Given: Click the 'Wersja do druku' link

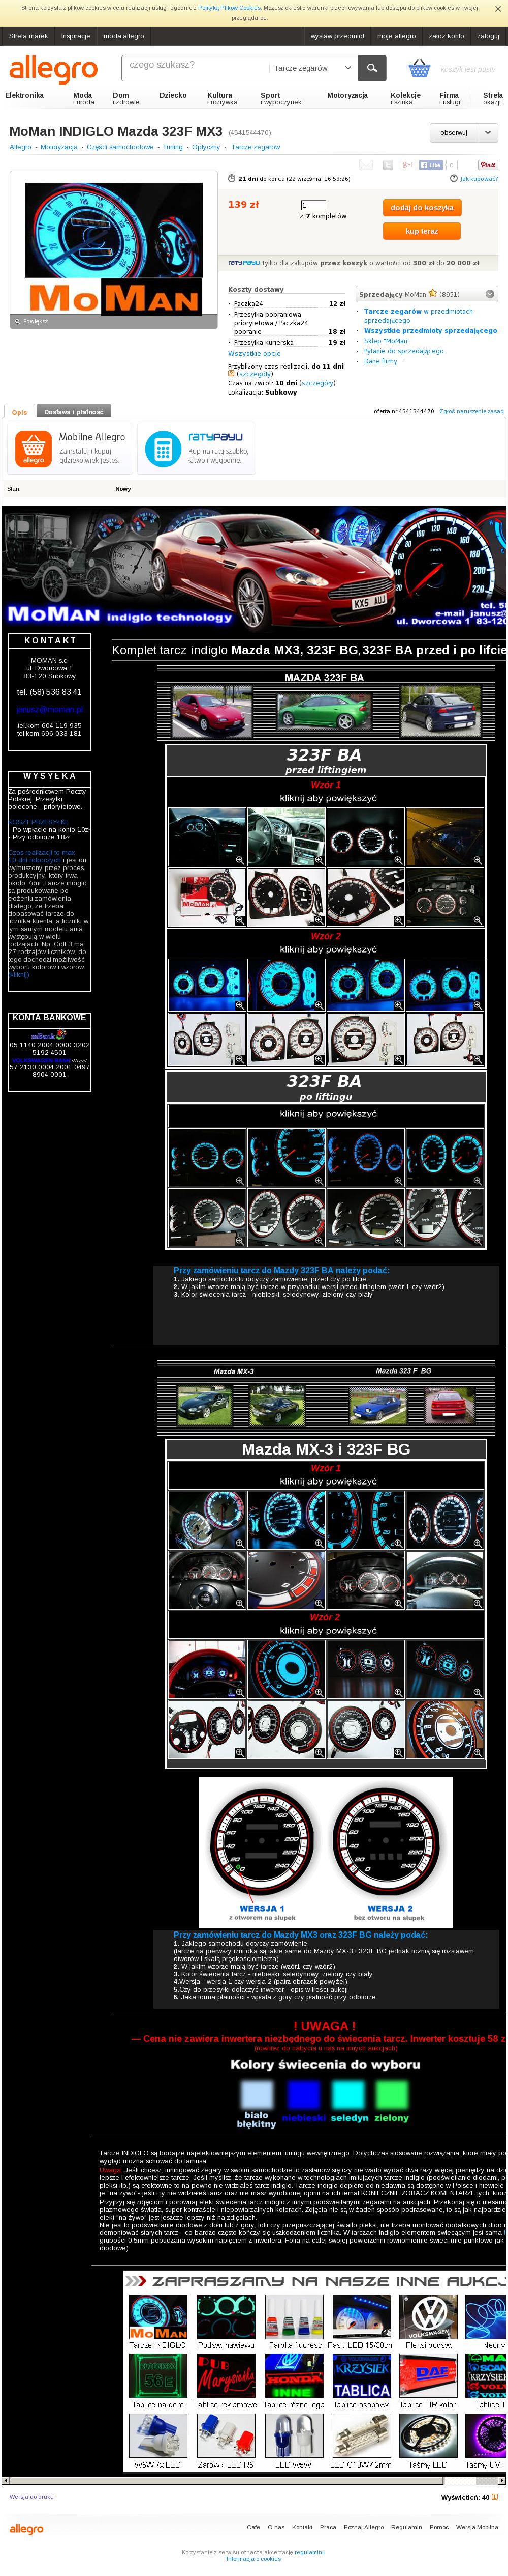Looking at the screenshot, I should pyautogui.click(x=32, y=2497).
